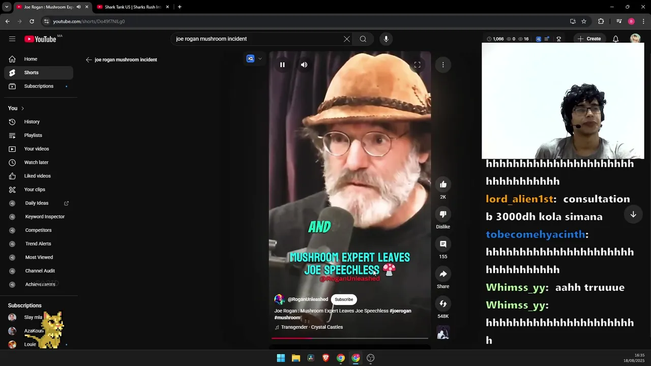
Task: Bookmark this page with the star
Action: click(x=584, y=21)
